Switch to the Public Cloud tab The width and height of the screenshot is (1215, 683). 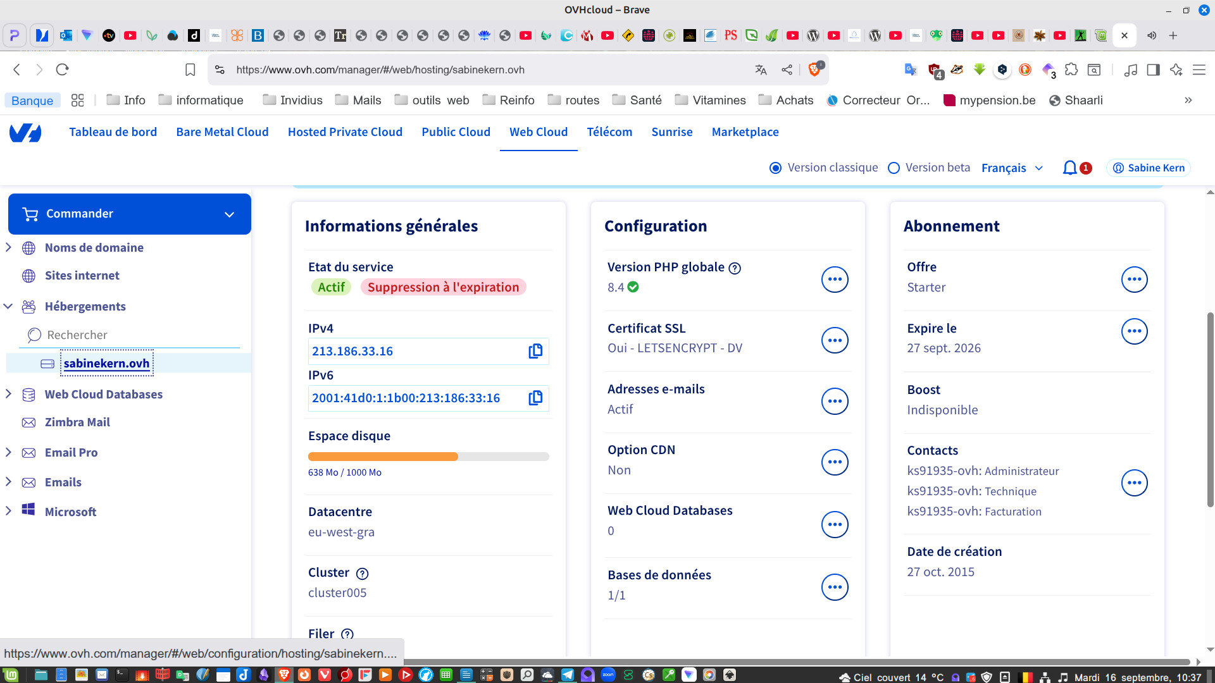tap(456, 132)
